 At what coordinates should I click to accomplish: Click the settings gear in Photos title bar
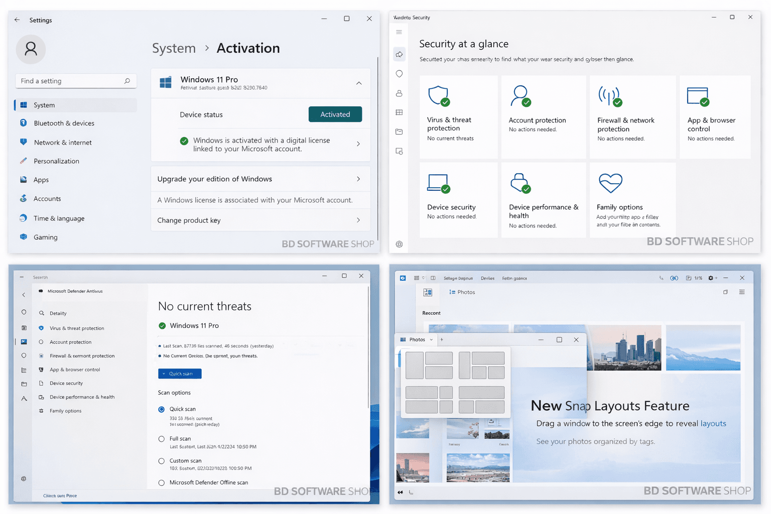(711, 278)
